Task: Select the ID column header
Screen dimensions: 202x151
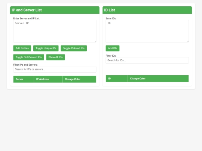Action: point(117,79)
